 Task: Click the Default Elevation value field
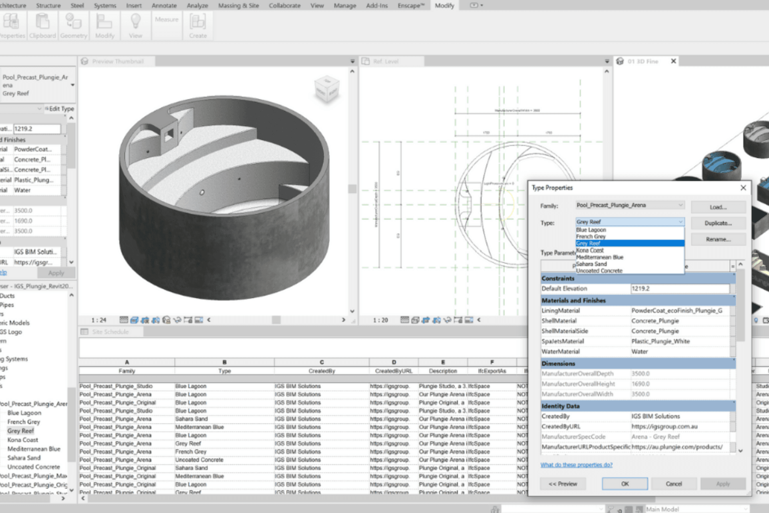click(x=679, y=288)
